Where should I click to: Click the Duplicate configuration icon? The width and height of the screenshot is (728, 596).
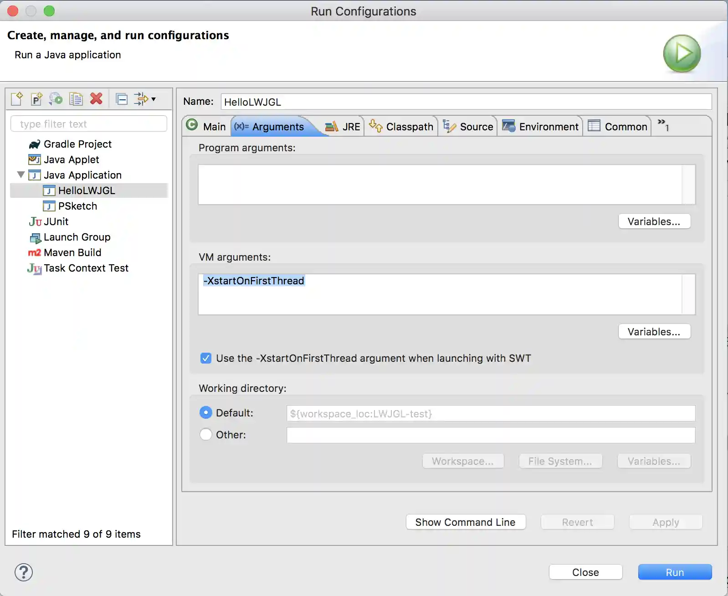click(x=76, y=99)
